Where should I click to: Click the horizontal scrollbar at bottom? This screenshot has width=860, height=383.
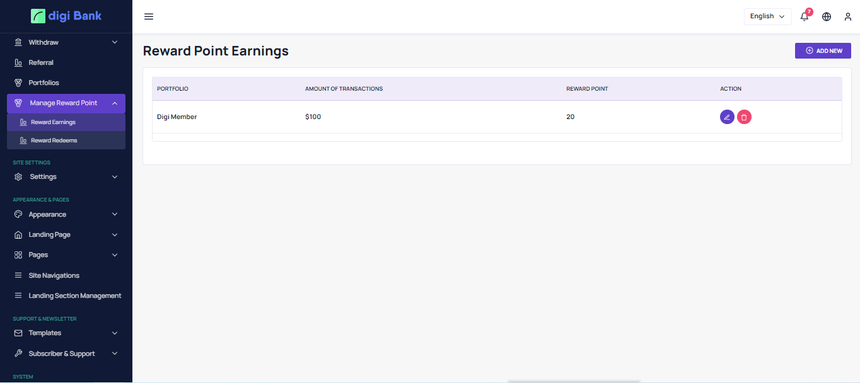(573, 381)
